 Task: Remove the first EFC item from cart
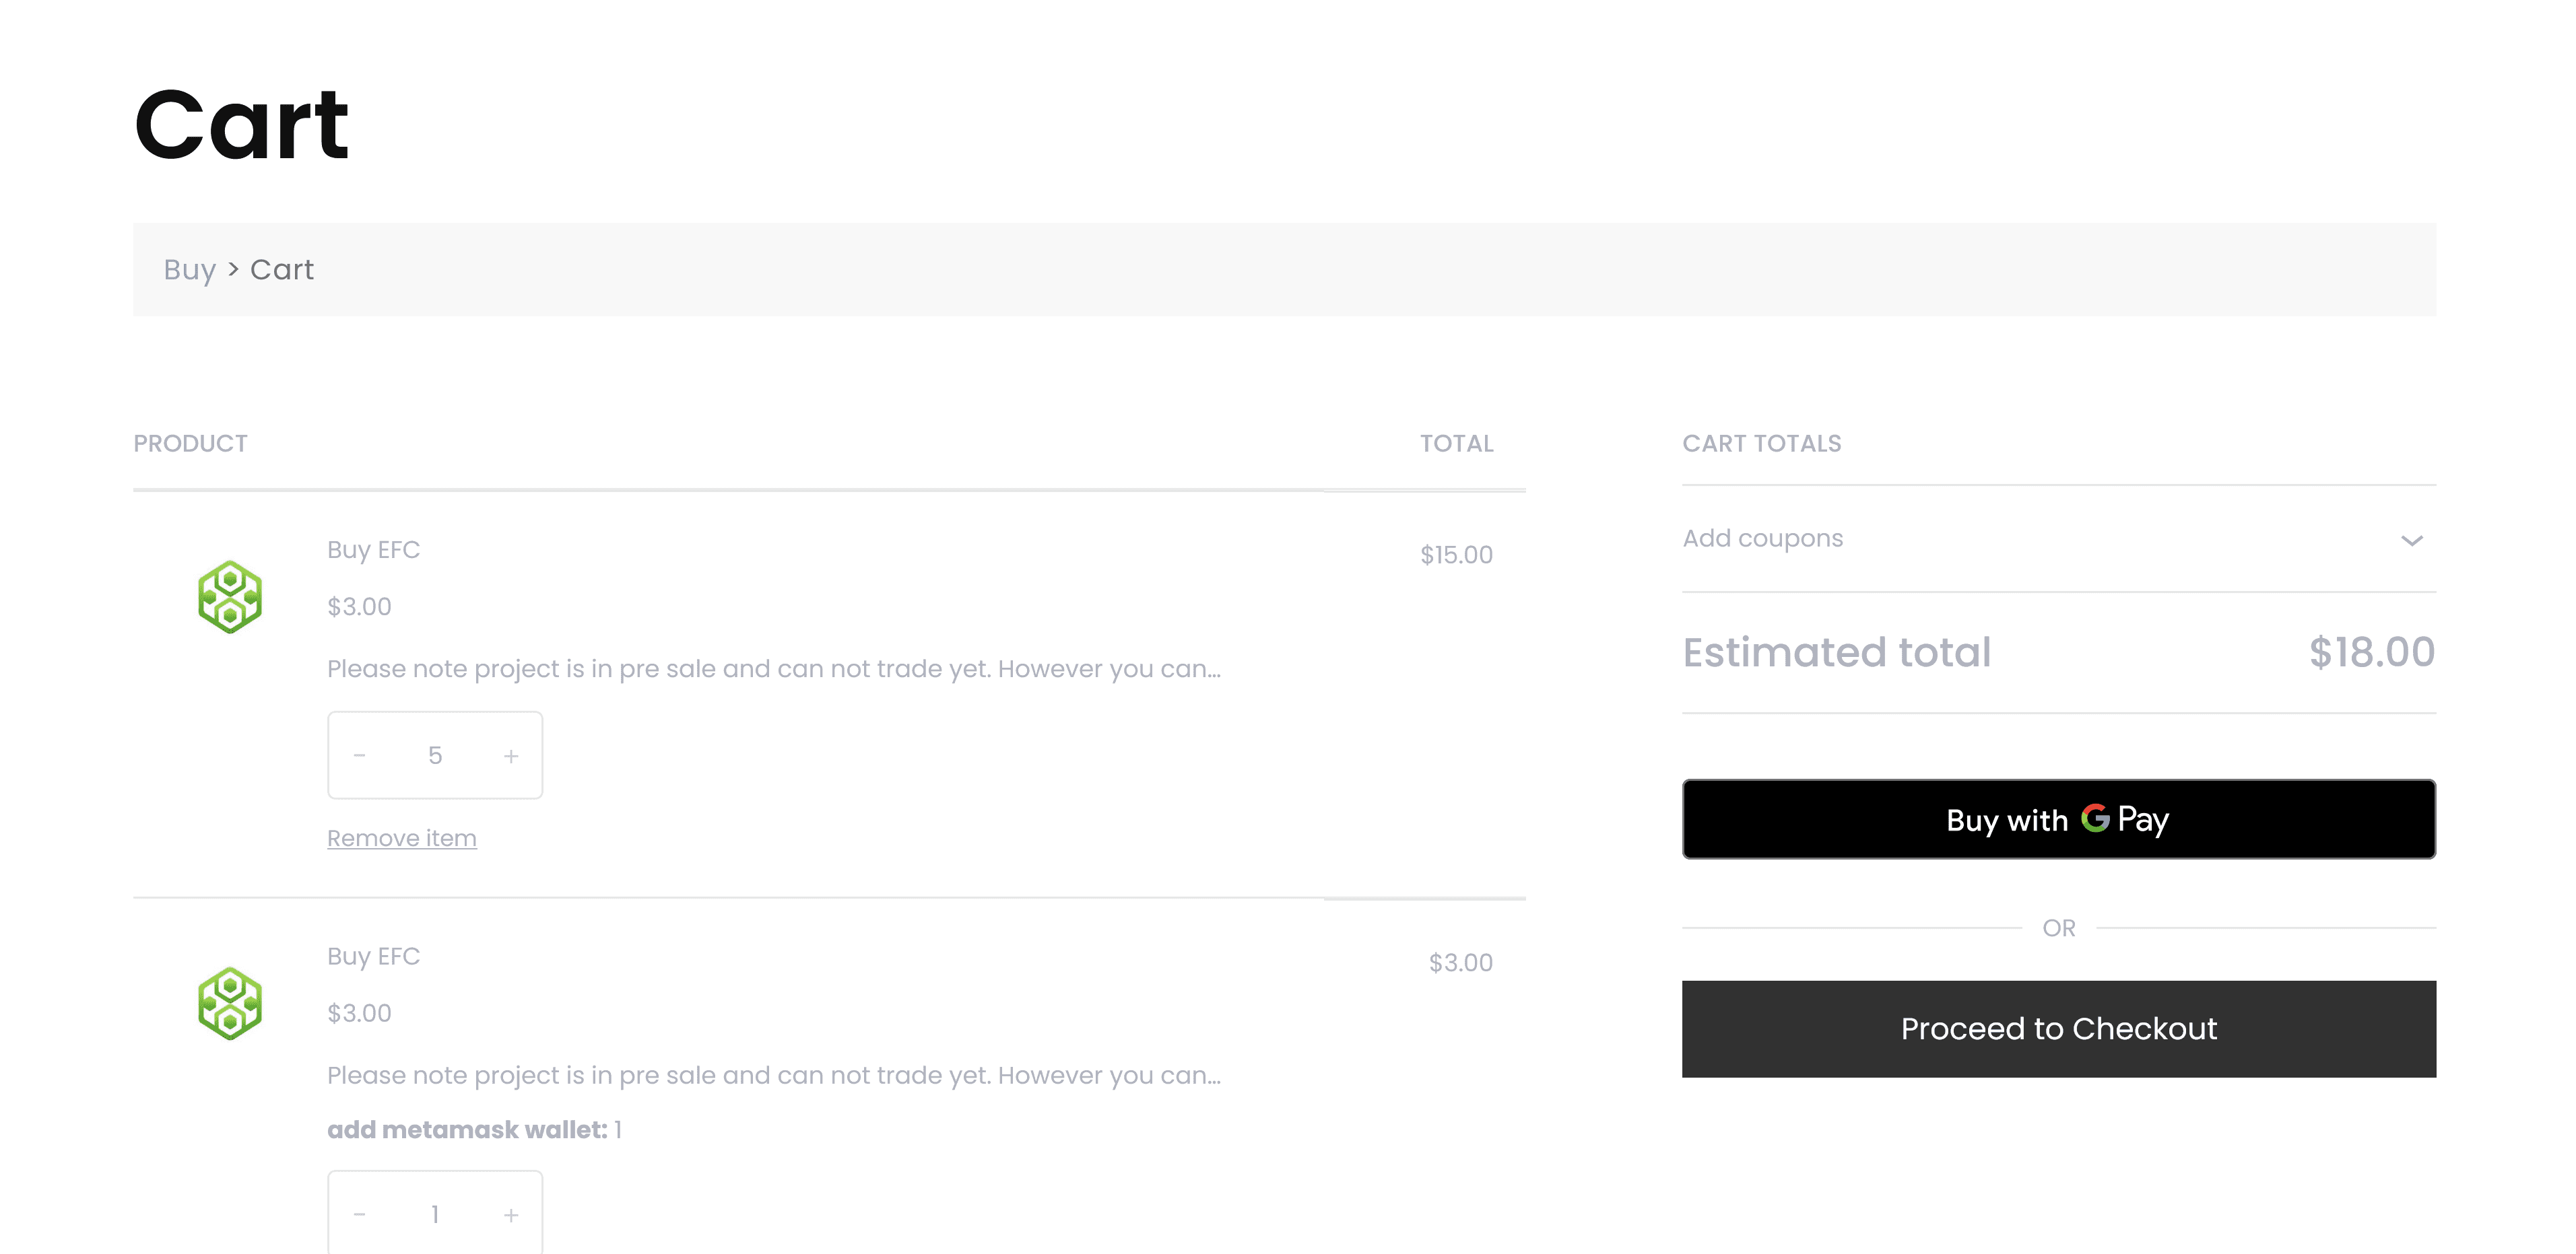[x=401, y=838]
